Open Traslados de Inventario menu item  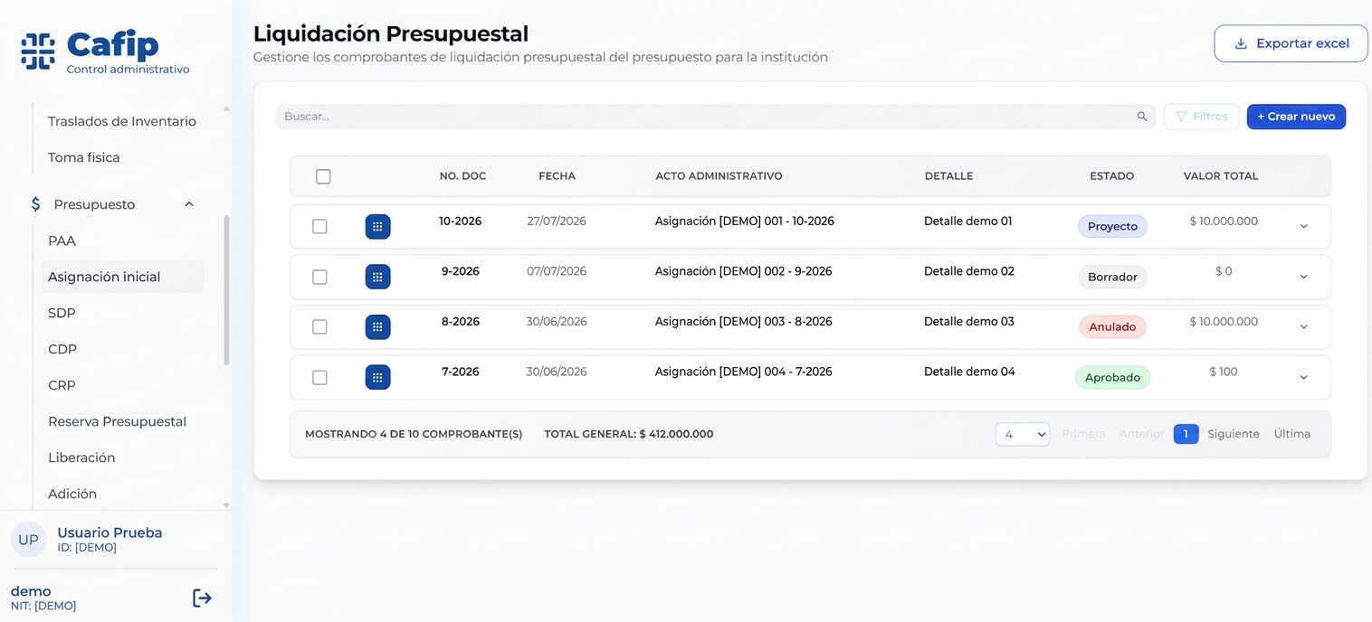click(x=122, y=121)
